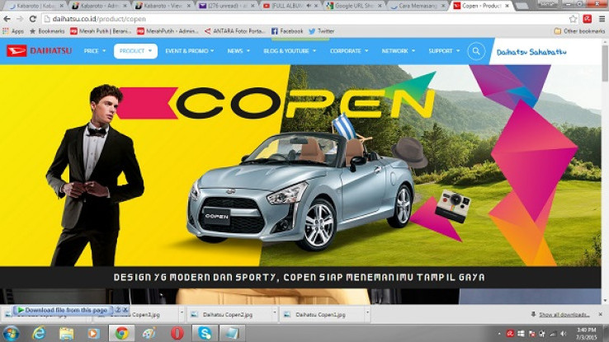Open the PRICE dropdown menu
The width and height of the screenshot is (609, 342).
(95, 51)
